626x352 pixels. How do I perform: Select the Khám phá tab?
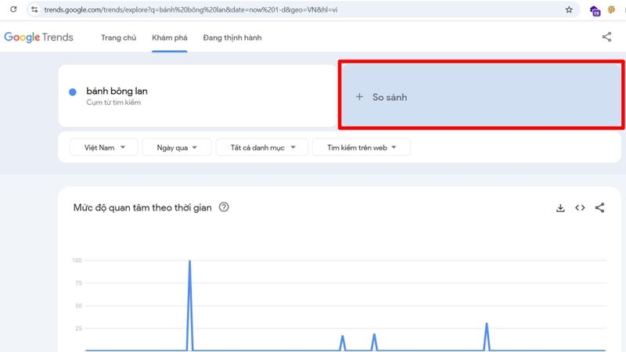coord(170,38)
